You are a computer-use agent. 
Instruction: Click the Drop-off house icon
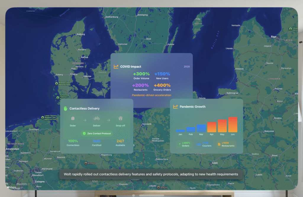pos(120,119)
